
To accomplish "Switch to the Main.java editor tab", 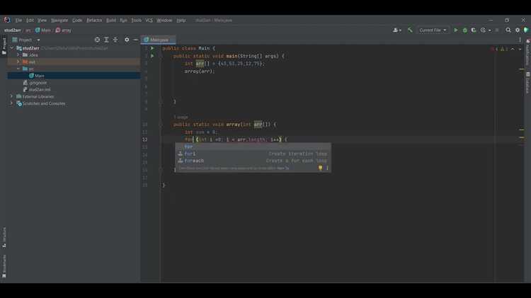I will 159,40.
